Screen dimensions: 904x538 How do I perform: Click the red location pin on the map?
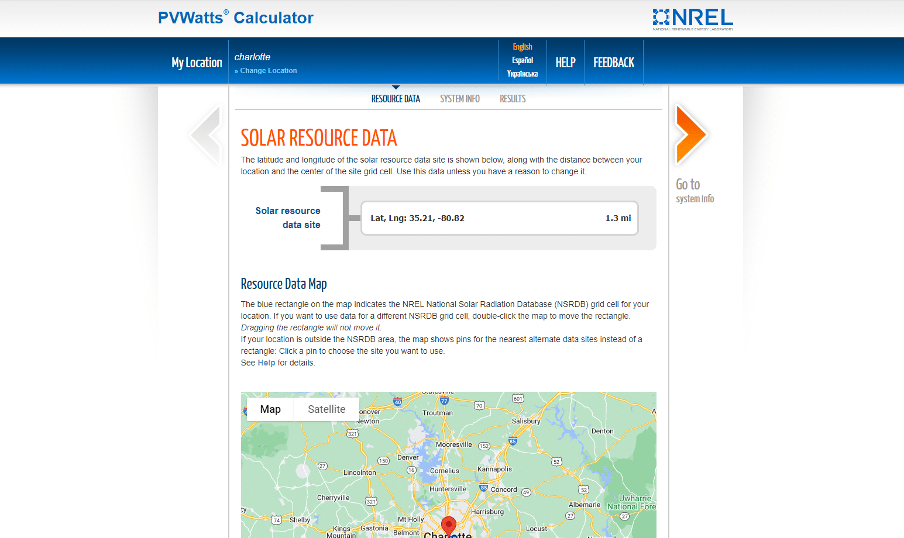click(x=449, y=526)
